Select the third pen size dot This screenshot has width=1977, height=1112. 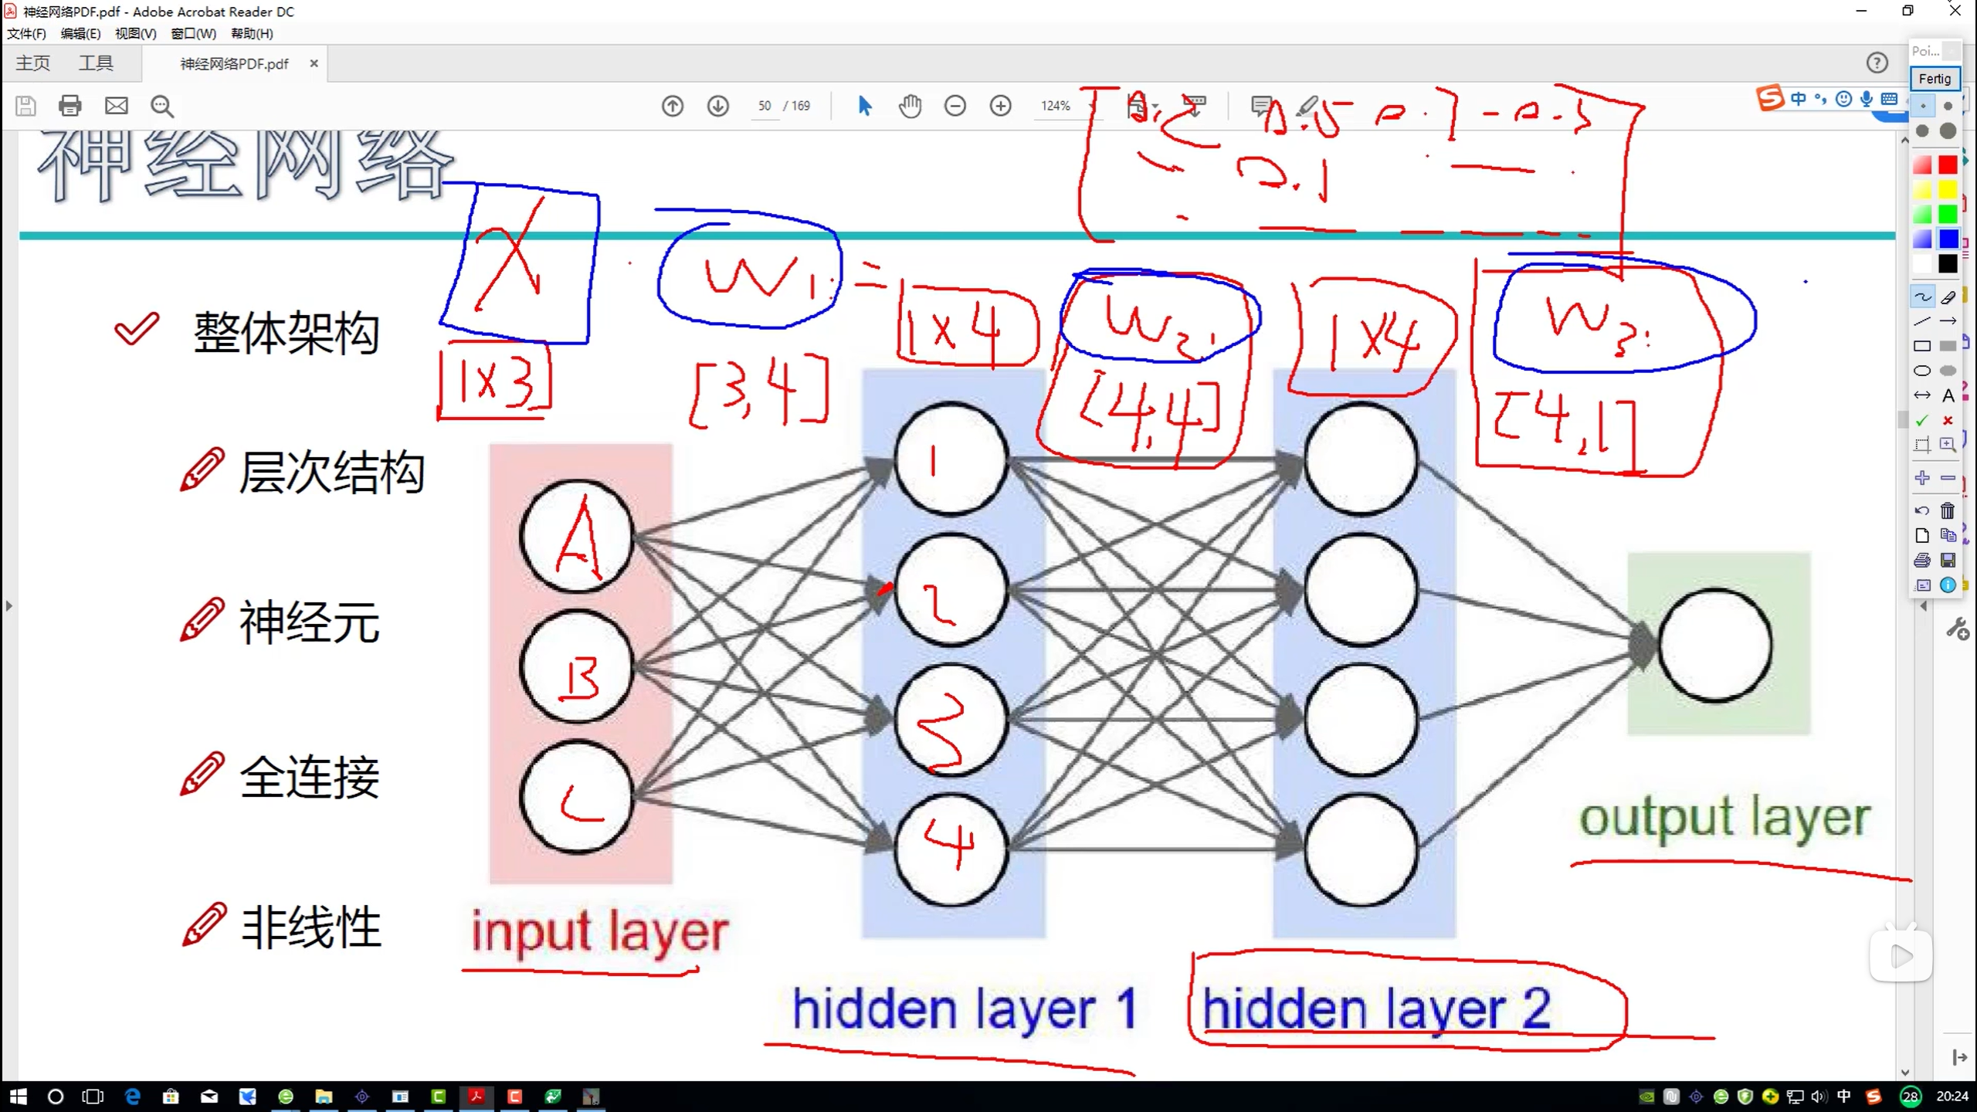point(1922,131)
